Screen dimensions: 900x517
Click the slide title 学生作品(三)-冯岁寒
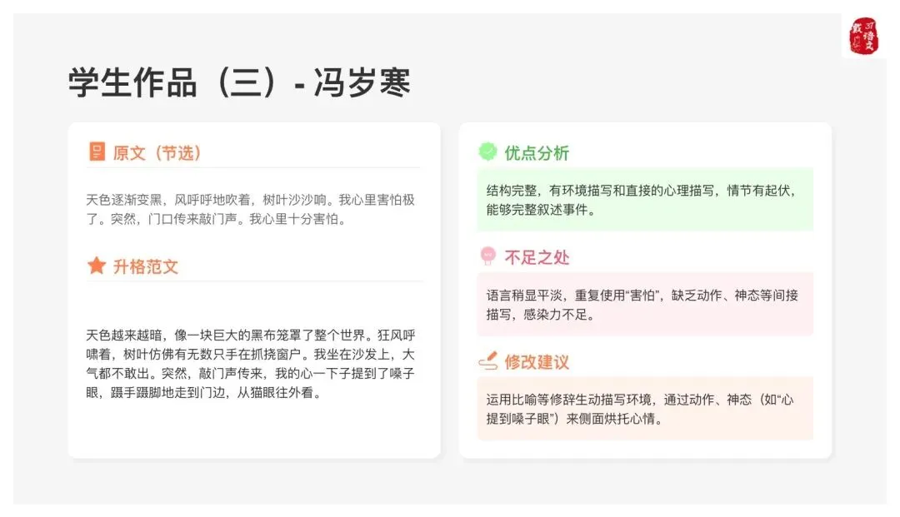tap(239, 82)
